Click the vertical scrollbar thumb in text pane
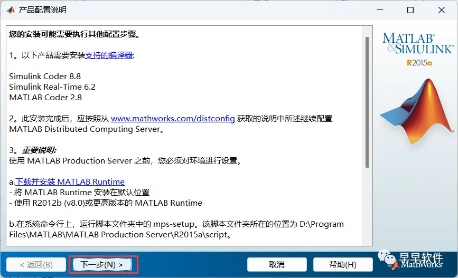Screen dimensions: 458x278 [367, 102]
